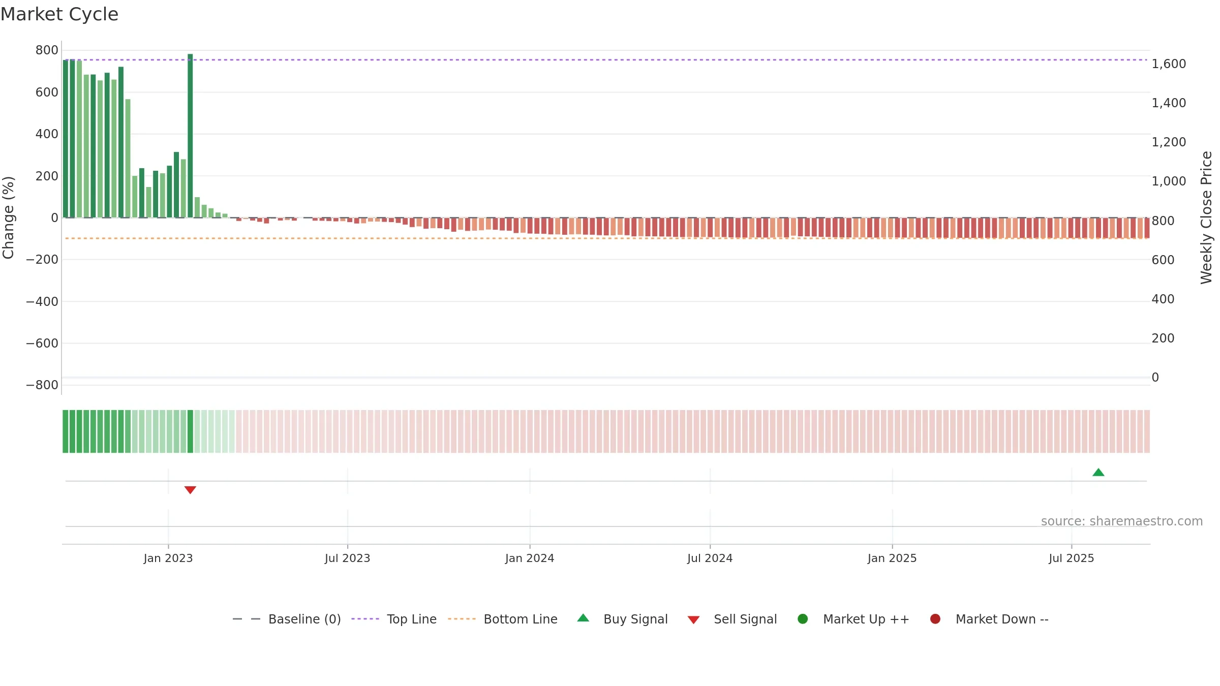Click the 1,200 label on the right axis
The width and height of the screenshot is (1220, 686).
pyautogui.click(x=1169, y=142)
